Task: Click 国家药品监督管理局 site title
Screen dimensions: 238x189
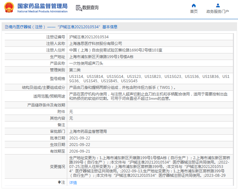Action: [x=42, y=6]
